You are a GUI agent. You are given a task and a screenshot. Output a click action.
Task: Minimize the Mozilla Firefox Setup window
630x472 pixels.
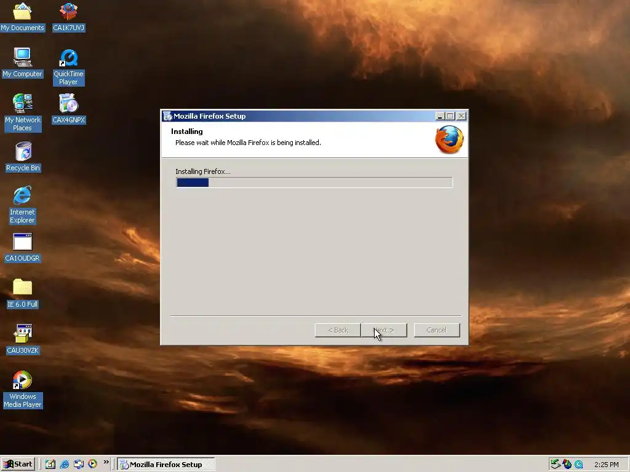(440, 116)
